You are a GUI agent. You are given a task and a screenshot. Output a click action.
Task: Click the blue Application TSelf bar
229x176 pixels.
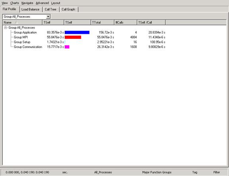pyautogui.click(x=77, y=33)
